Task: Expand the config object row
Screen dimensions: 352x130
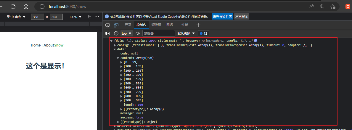Action: pos(115,45)
